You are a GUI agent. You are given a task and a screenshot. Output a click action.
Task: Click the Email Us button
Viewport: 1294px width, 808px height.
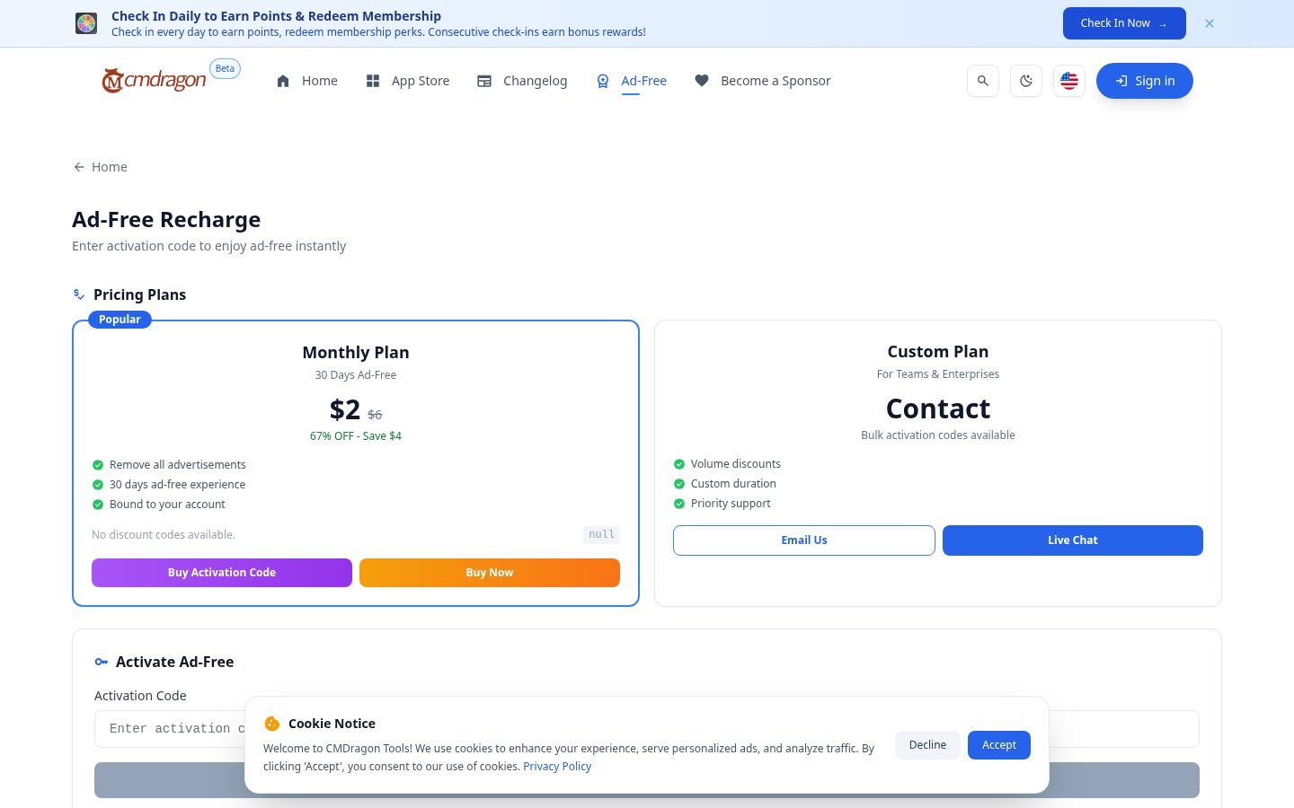tap(804, 540)
